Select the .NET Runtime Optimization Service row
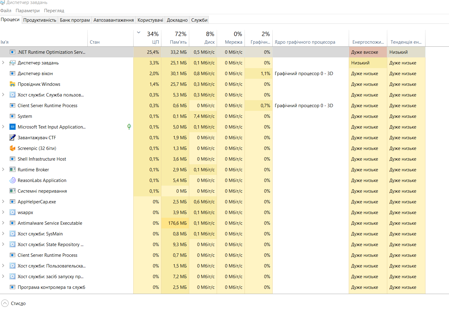The width and height of the screenshot is (449, 309). point(51,52)
